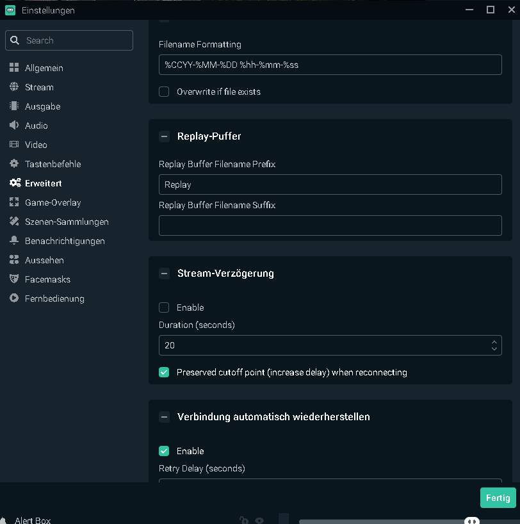Click the Benachrichtigungen bell icon
Image resolution: width=520 pixels, height=524 pixels.
coord(14,241)
